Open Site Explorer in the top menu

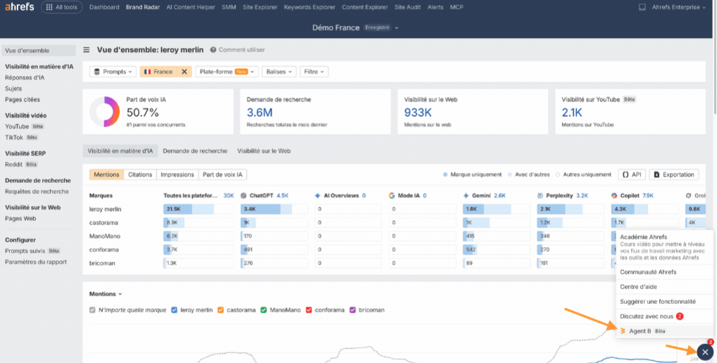pos(260,7)
